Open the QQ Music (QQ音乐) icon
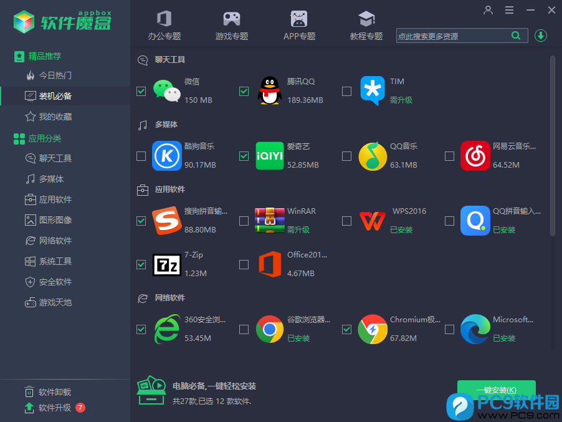This screenshot has height=422, width=562. pos(373,156)
